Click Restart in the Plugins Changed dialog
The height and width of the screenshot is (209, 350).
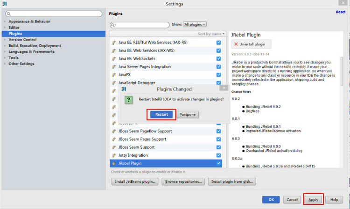tap(161, 114)
